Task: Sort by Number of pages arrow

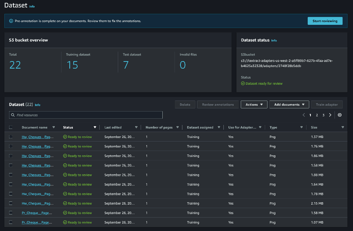Action: (177, 127)
